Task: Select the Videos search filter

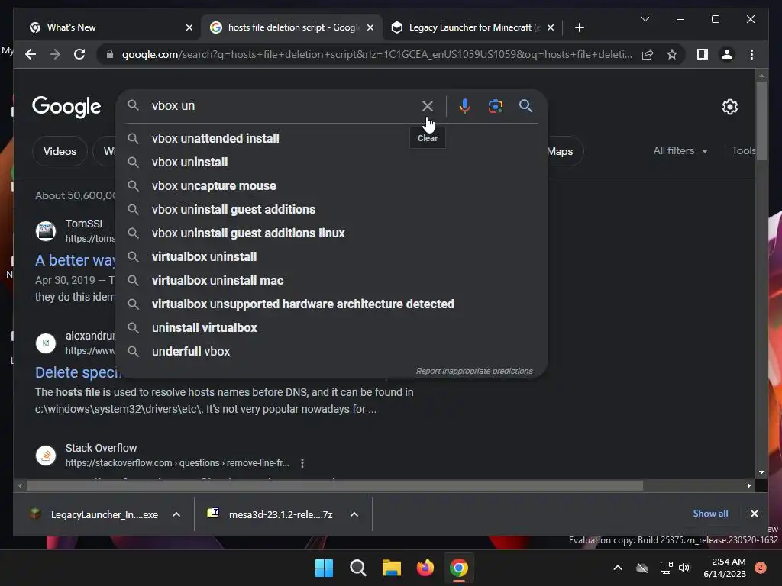Action: tap(60, 151)
